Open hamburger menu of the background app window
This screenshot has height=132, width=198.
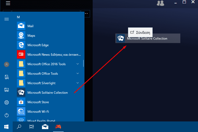[8, 3]
